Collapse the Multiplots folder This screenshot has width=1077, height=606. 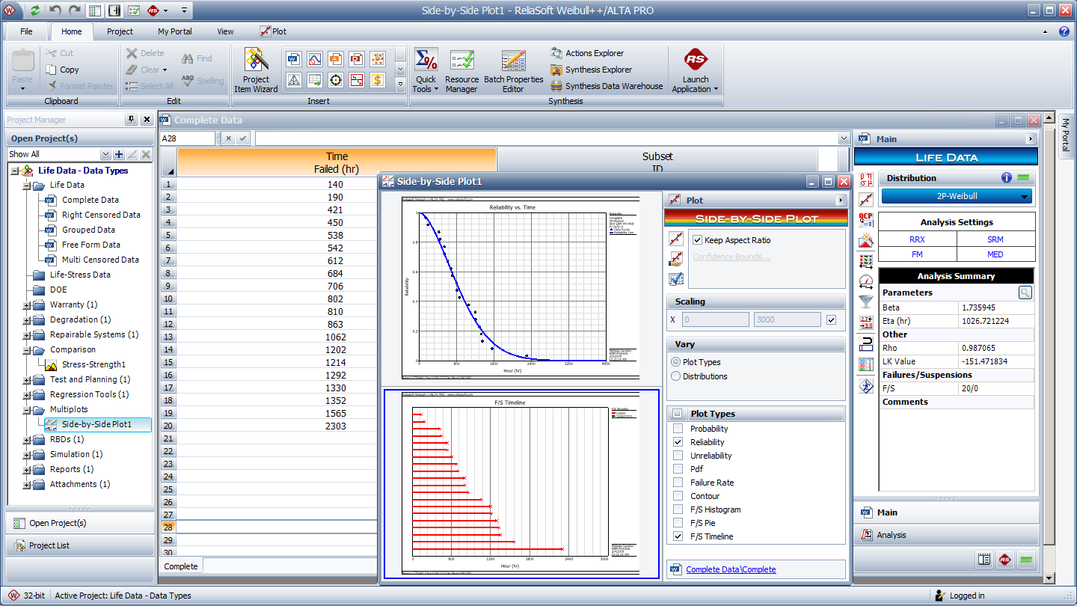pos(27,410)
